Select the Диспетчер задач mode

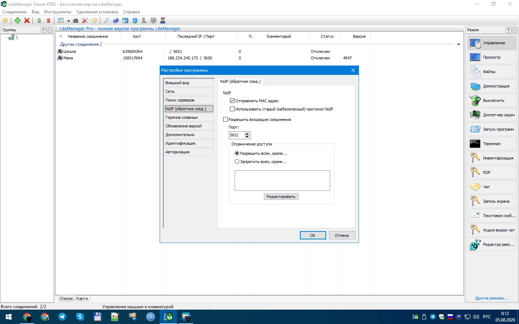pos(492,115)
